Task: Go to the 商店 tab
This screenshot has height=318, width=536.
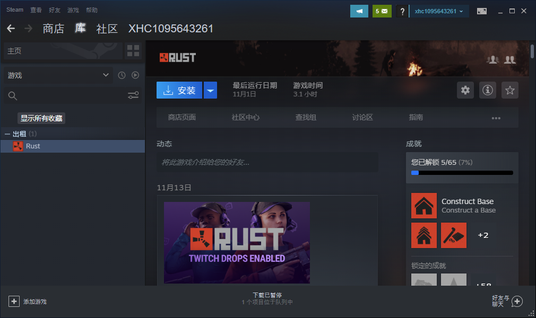Action: (x=53, y=29)
